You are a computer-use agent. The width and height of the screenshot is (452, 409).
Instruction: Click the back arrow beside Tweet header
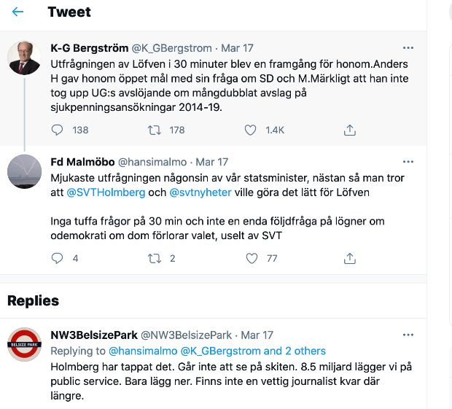[18, 12]
